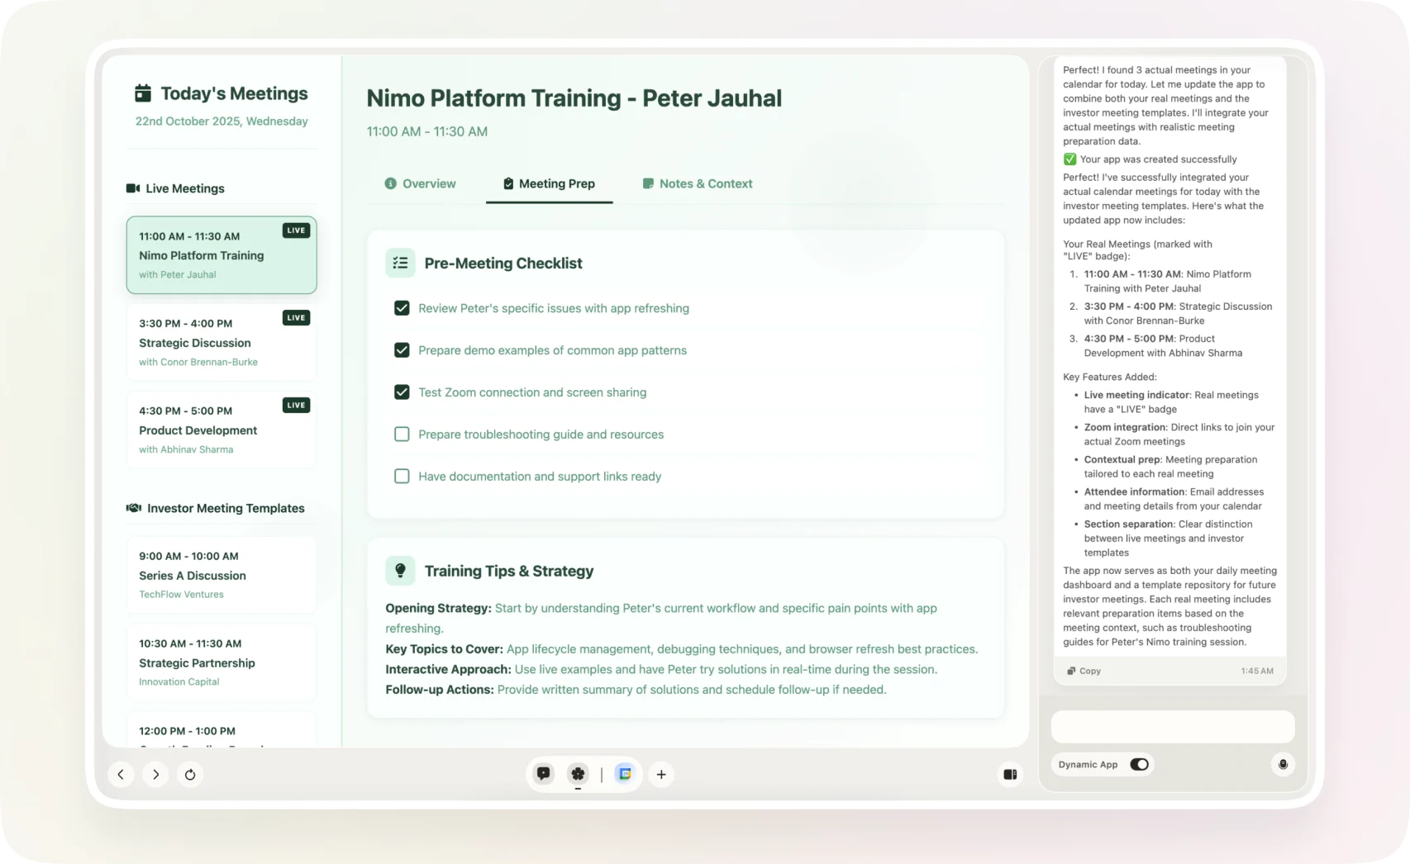Click the info icon on Overview tab
Viewport: 1410px width, 864px height.
(x=391, y=183)
